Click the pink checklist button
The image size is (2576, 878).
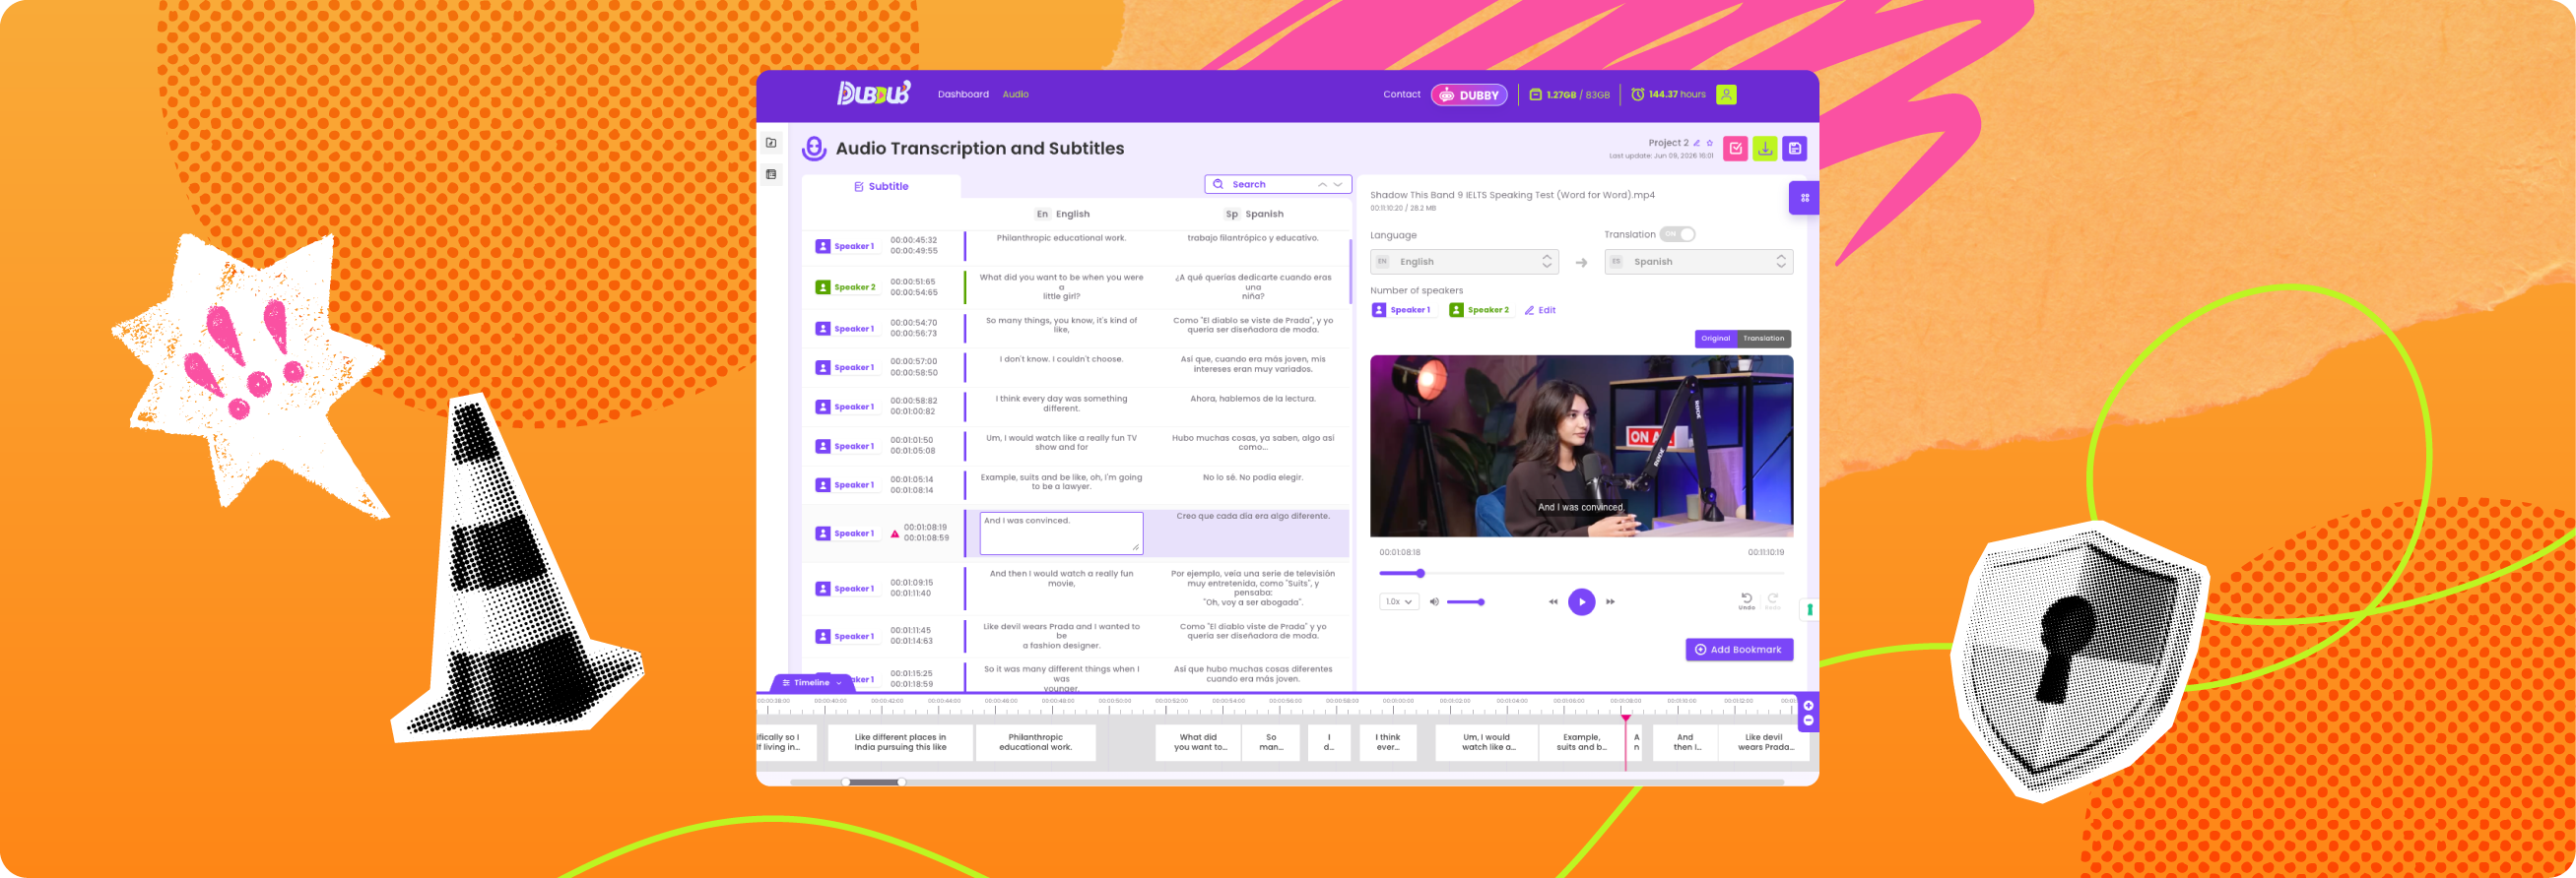tap(1735, 149)
